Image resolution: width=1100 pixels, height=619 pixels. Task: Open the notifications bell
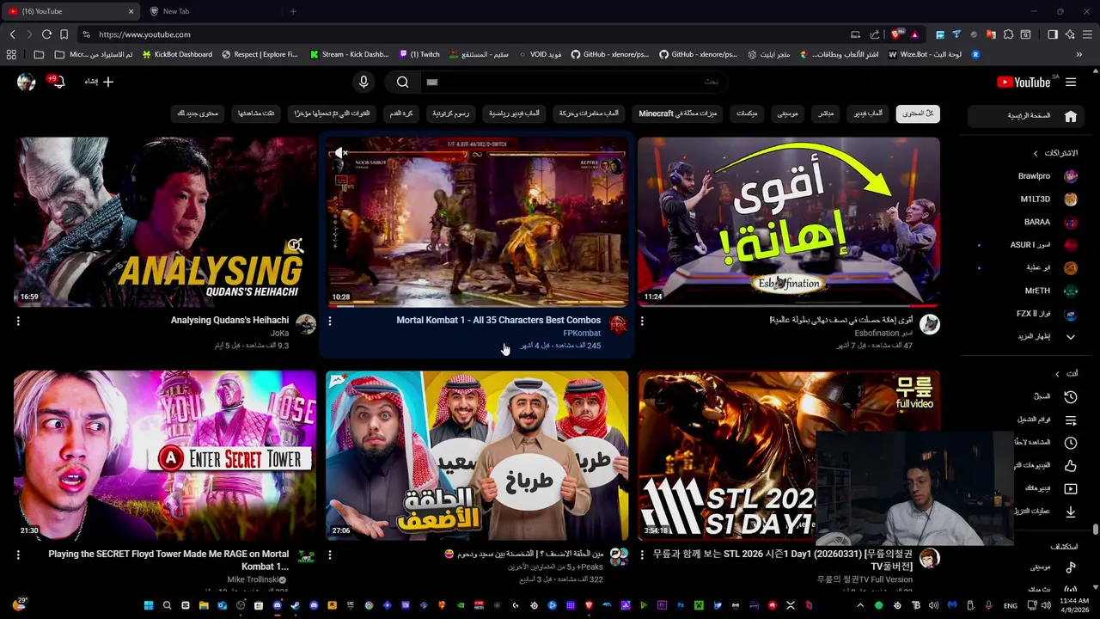tap(58, 82)
